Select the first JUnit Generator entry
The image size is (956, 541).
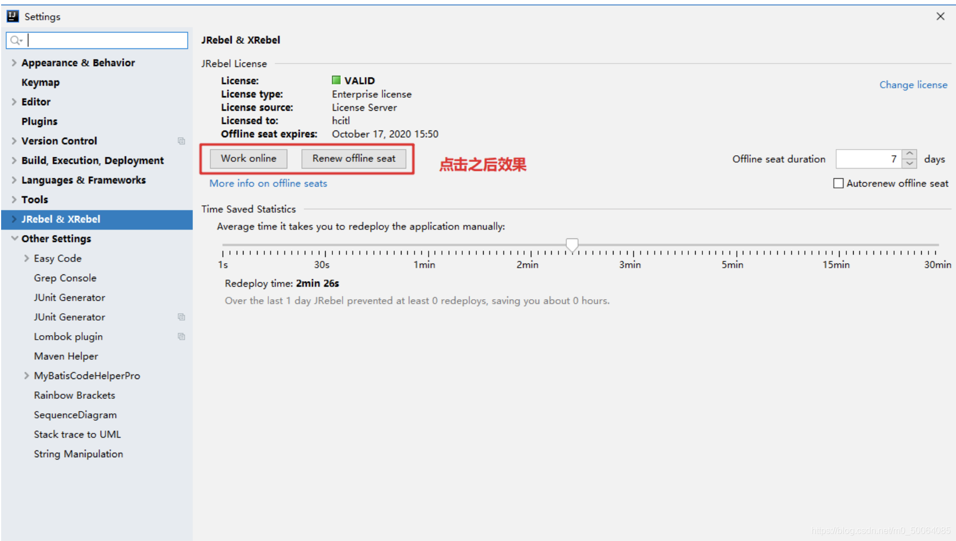70,297
